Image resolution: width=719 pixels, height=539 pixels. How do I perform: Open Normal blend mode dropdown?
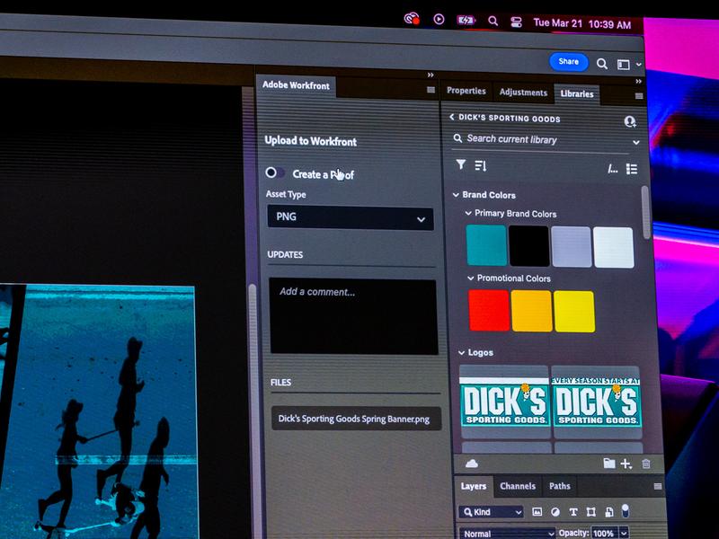(507, 534)
